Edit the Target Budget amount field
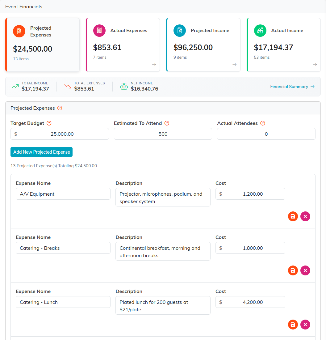This screenshot has width=326, height=340. [60, 134]
